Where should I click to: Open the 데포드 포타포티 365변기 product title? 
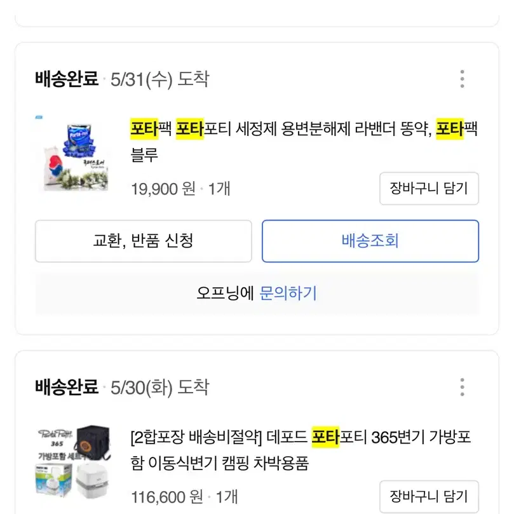coord(301,450)
